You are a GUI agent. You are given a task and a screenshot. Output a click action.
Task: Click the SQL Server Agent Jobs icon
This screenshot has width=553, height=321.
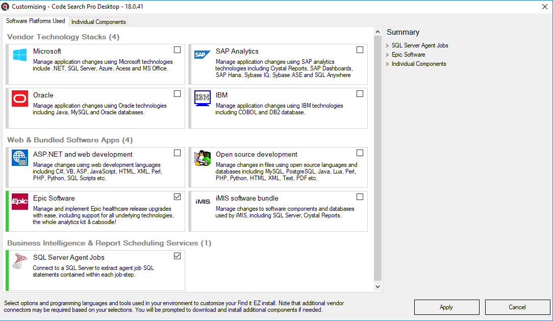coord(20,261)
